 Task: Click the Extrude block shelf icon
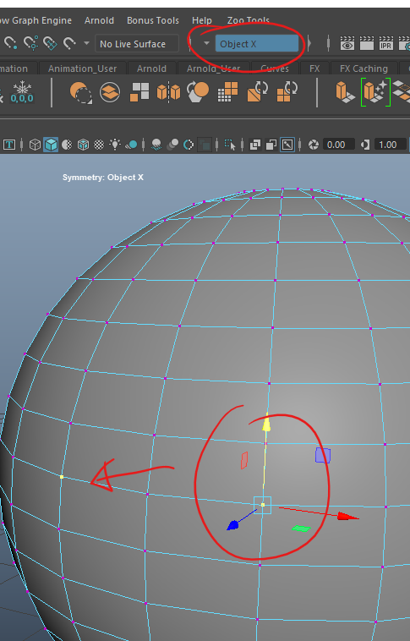tap(345, 92)
